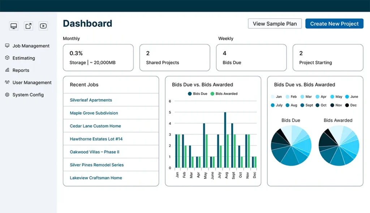Click the Job Management icon

click(7, 46)
